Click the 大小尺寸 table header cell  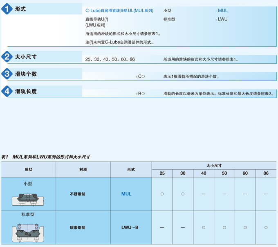click(x=214, y=165)
